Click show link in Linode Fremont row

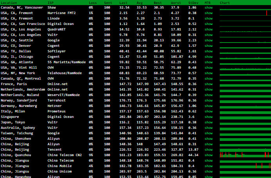point(208,18)
